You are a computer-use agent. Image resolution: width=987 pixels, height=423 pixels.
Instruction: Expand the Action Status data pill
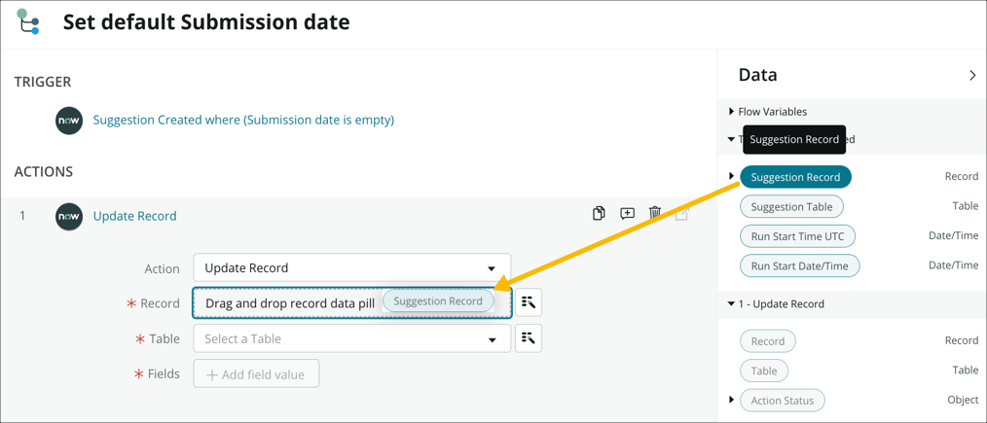pos(731,400)
